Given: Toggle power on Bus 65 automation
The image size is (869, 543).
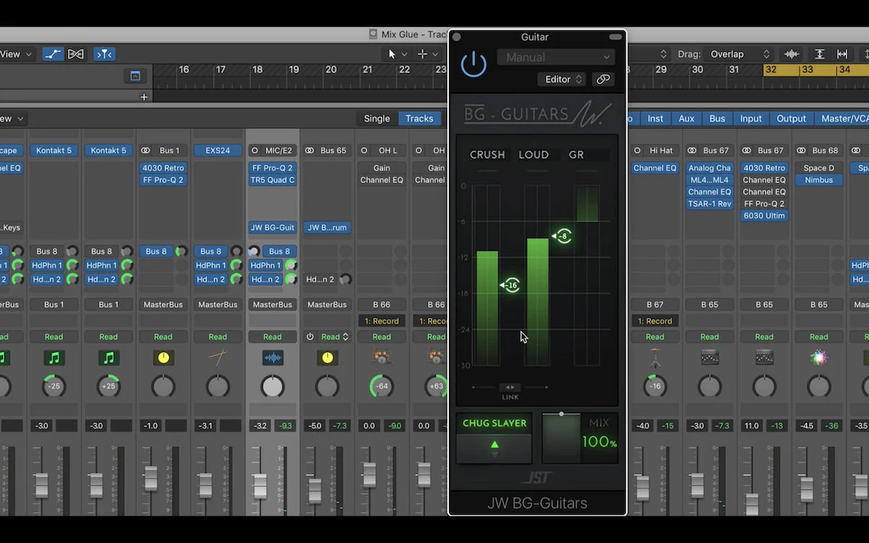Looking at the screenshot, I should coord(310,337).
